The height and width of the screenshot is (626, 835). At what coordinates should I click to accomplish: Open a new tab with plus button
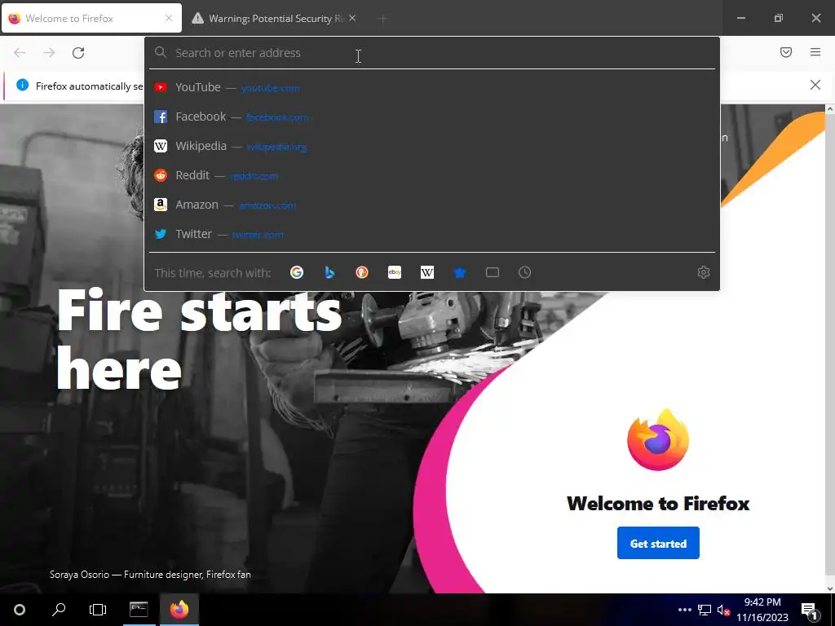click(x=382, y=19)
